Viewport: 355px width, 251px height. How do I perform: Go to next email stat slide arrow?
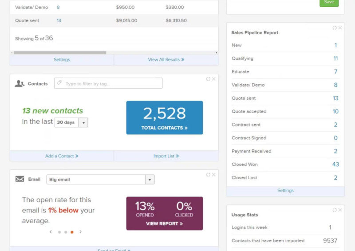pos(80,232)
